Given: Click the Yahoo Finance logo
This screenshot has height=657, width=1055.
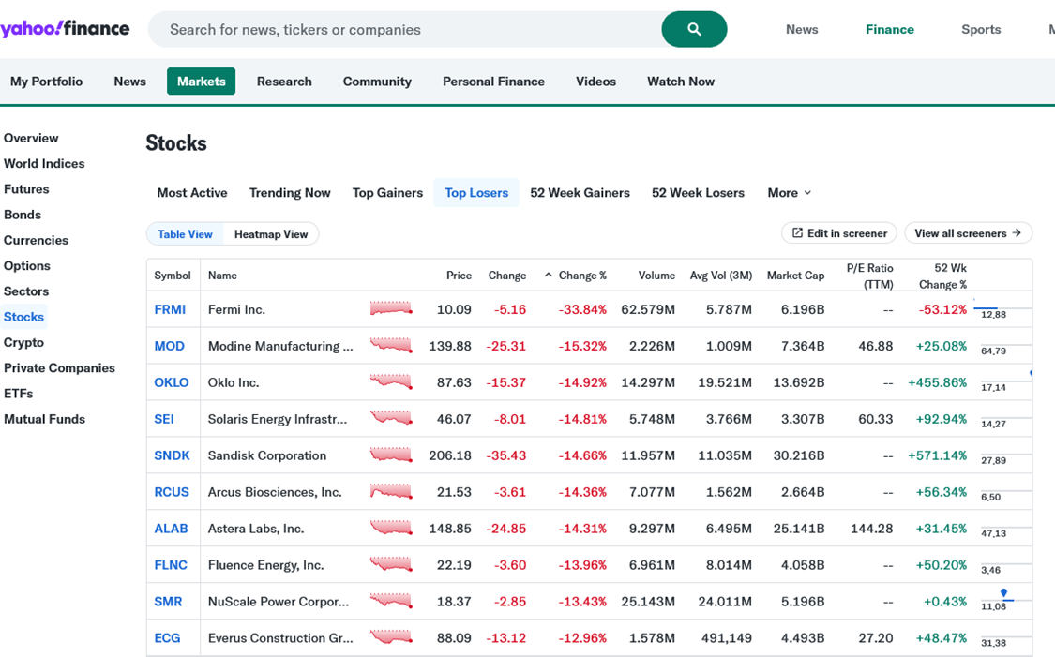Looking at the screenshot, I should (65, 29).
